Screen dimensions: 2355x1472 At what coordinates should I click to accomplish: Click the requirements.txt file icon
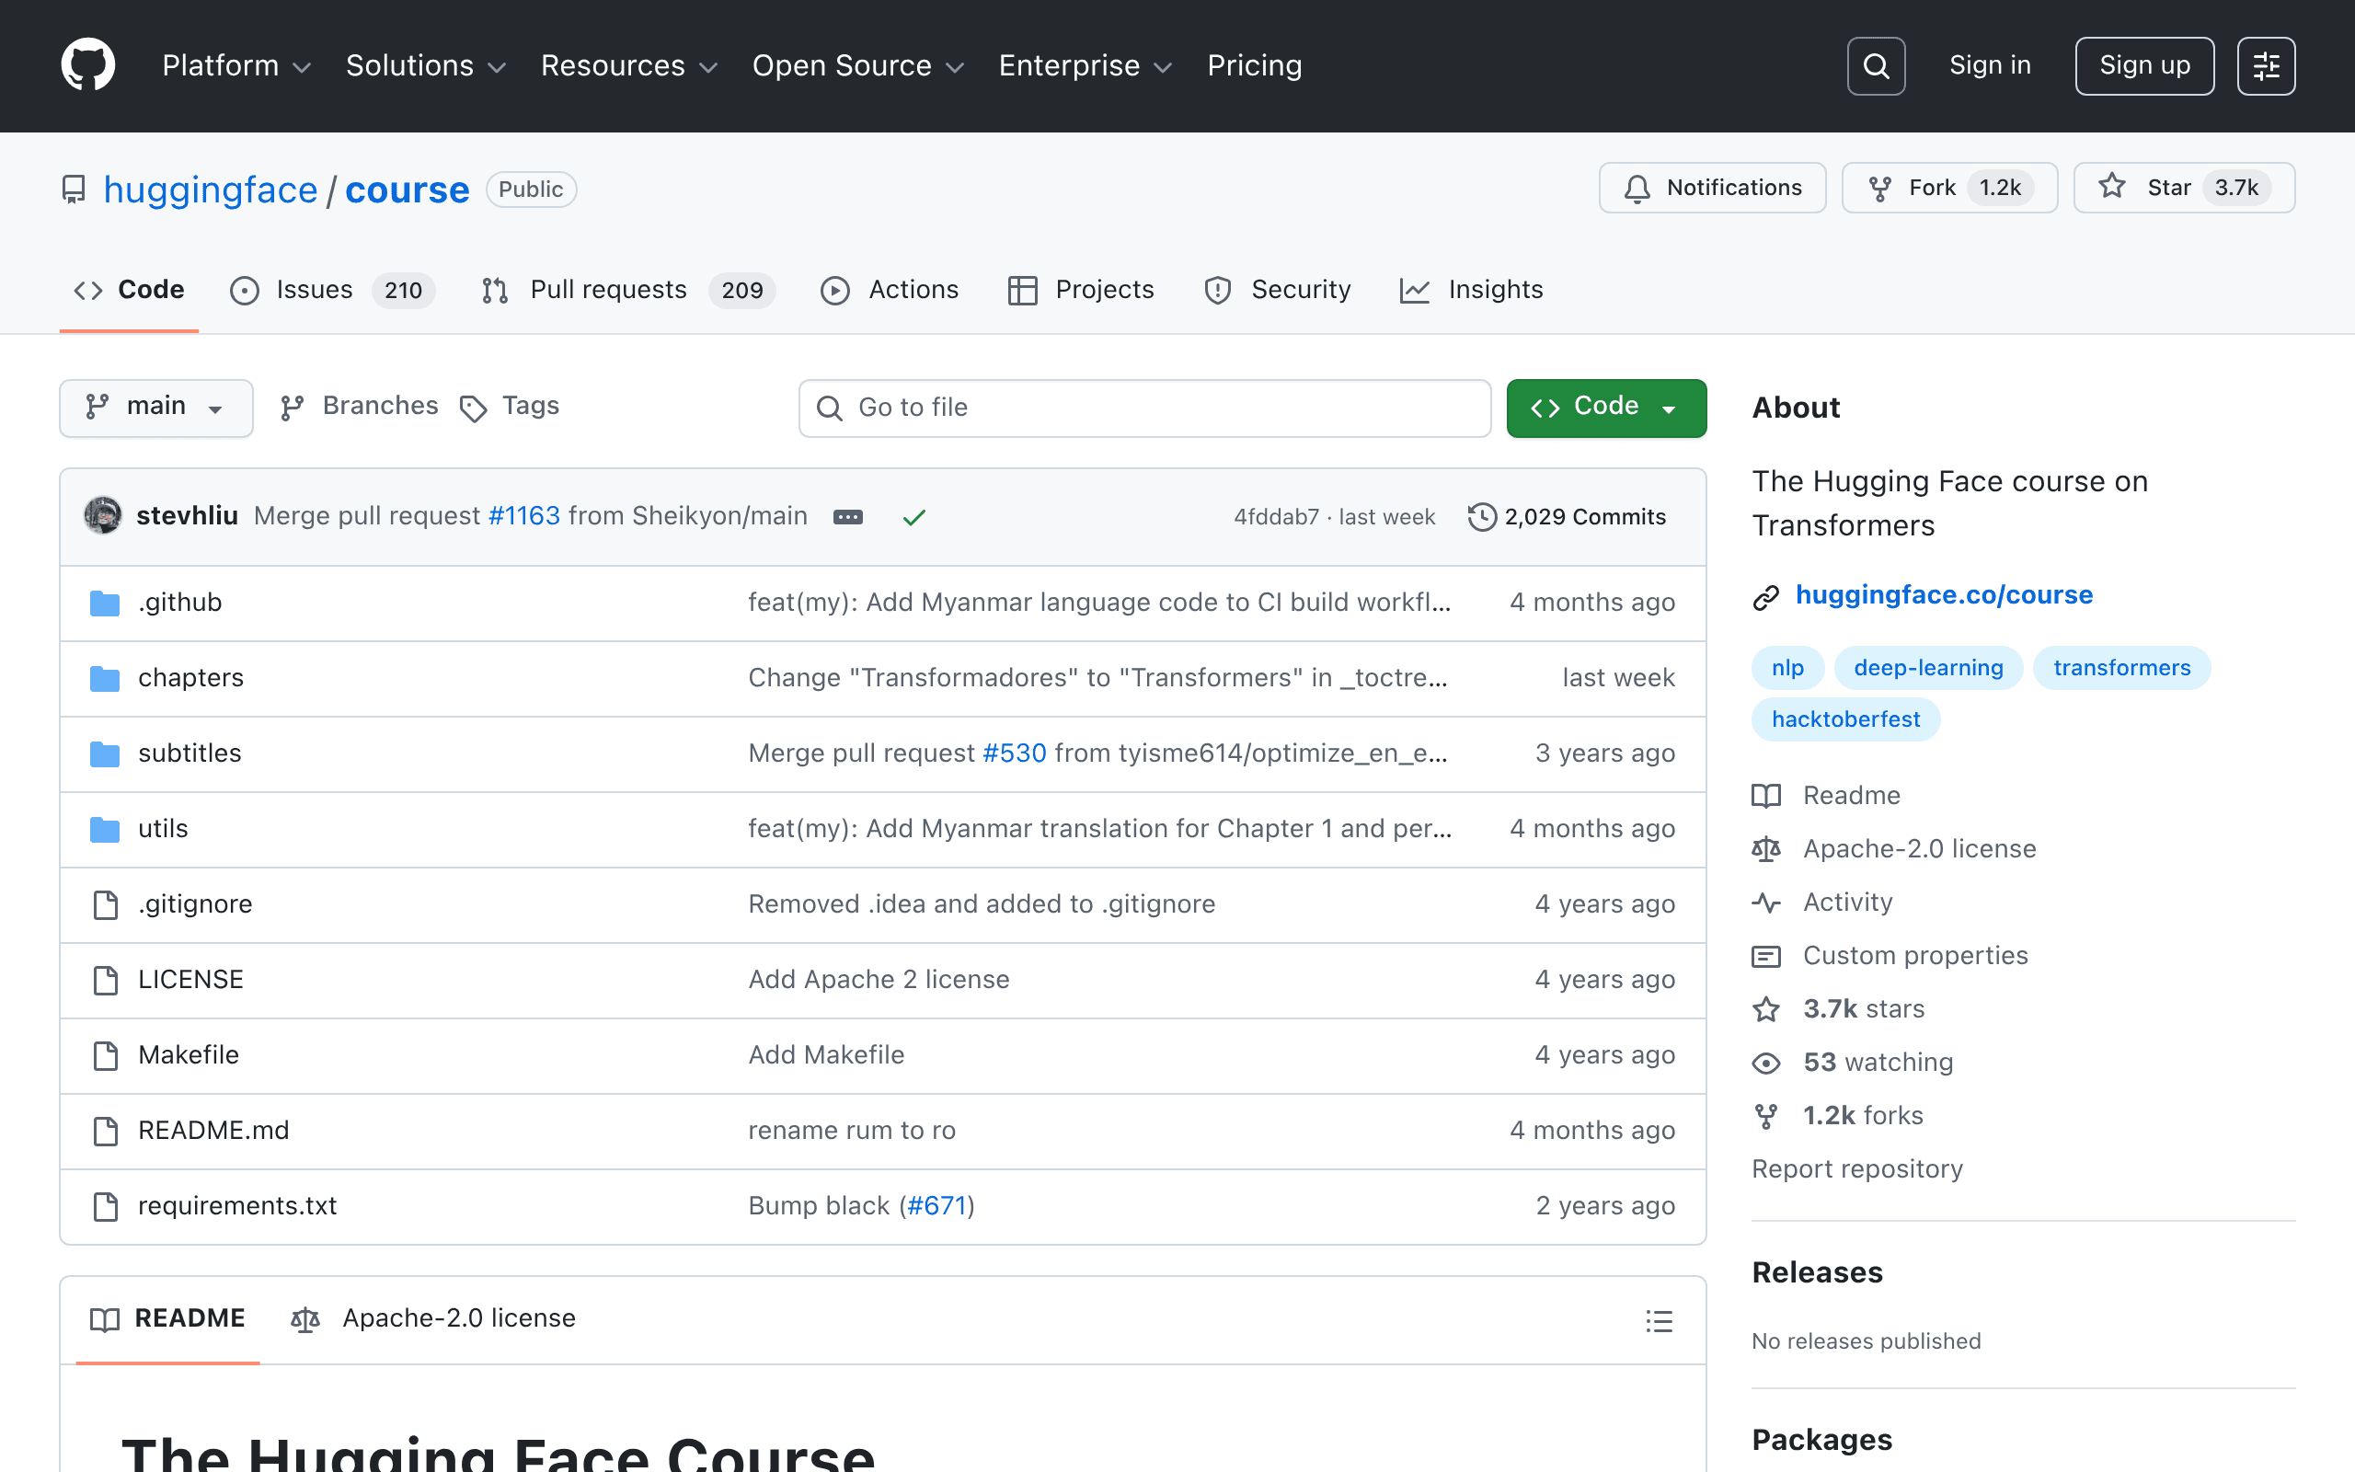105,1206
